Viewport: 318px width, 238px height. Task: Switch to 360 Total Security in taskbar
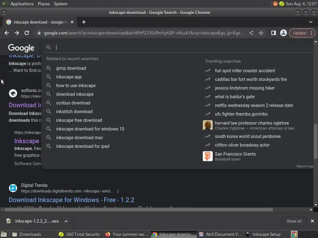click(79, 234)
